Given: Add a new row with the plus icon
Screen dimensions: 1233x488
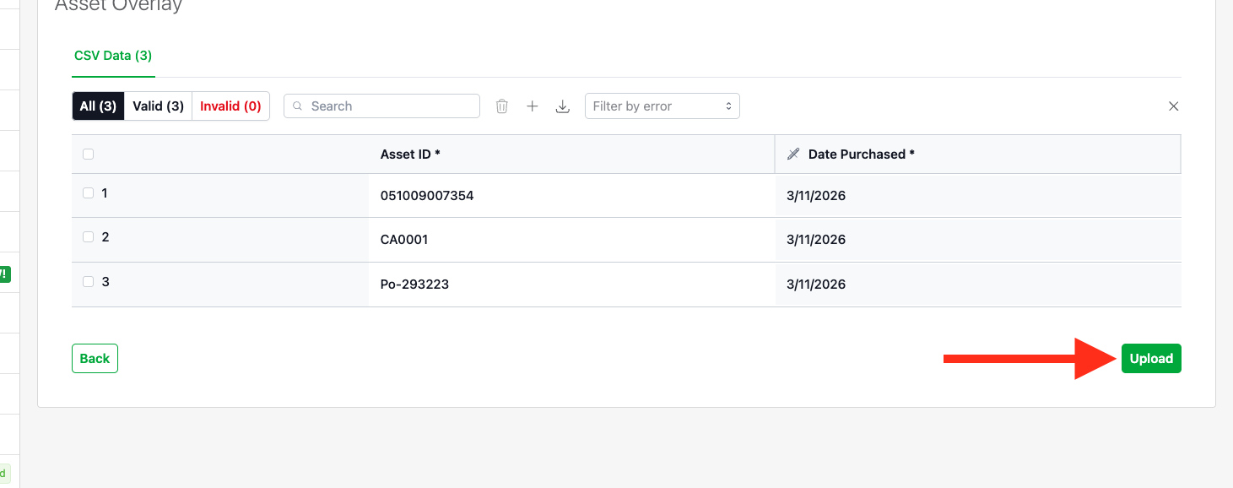Looking at the screenshot, I should pyautogui.click(x=532, y=106).
